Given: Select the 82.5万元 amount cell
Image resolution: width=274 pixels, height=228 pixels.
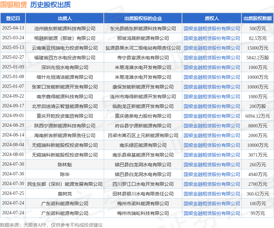Looking at the screenshot, I should tap(258, 38).
